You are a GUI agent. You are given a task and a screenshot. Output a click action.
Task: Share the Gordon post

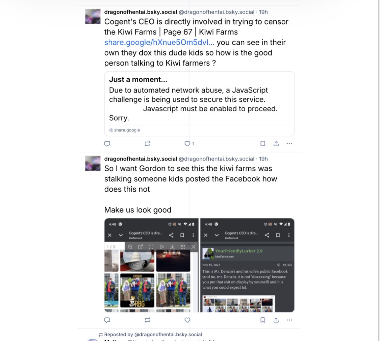coord(276,320)
